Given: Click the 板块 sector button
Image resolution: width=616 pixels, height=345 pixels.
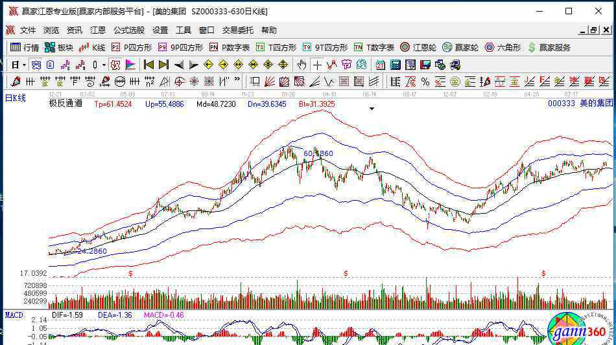Looking at the screenshot, I should point(59,47).
